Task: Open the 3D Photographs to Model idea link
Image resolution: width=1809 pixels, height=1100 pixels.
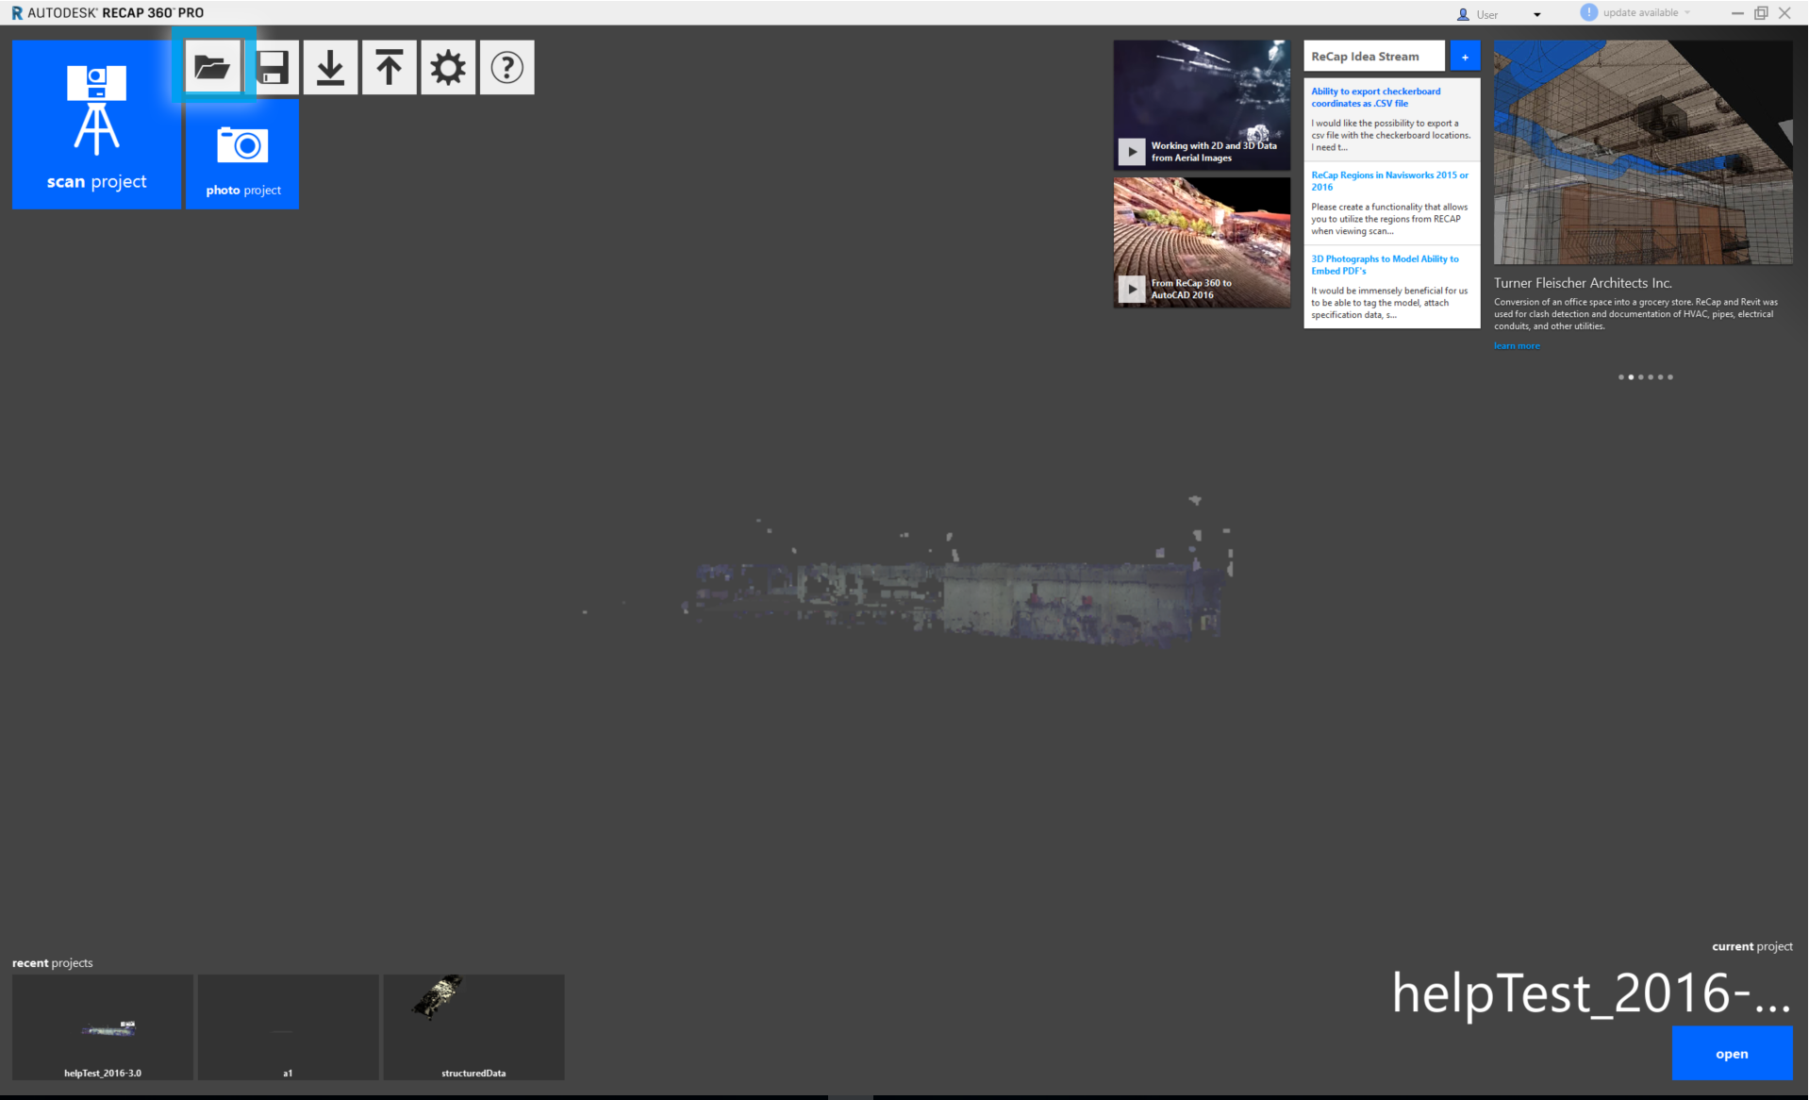Action: point(1385,265)
